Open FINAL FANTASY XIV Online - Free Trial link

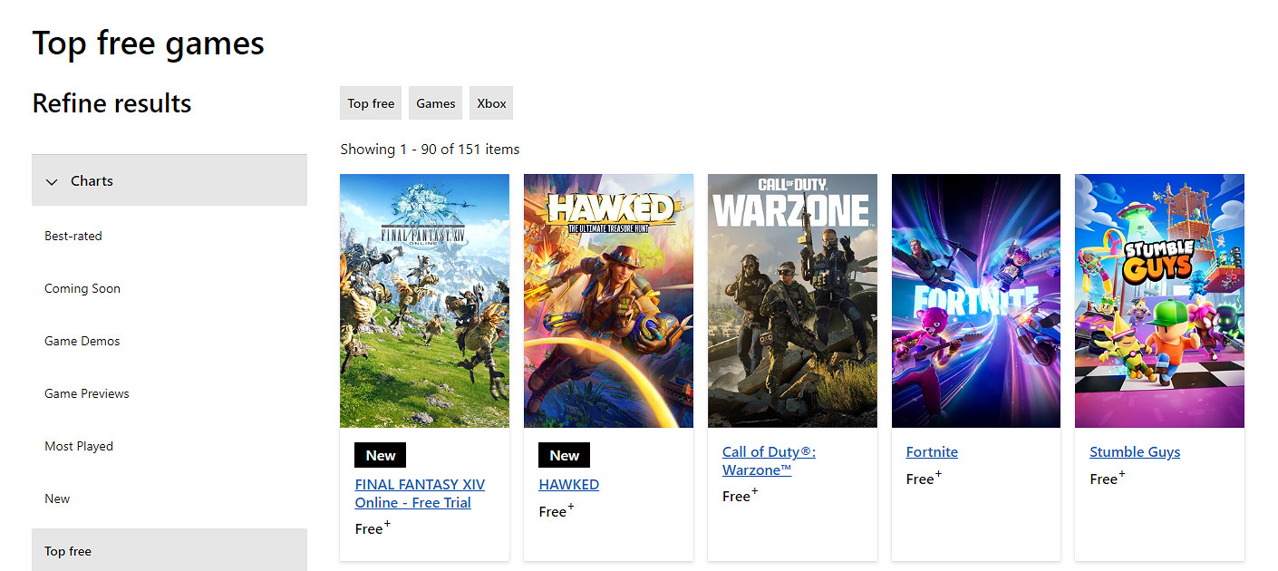tap(420, 493)
